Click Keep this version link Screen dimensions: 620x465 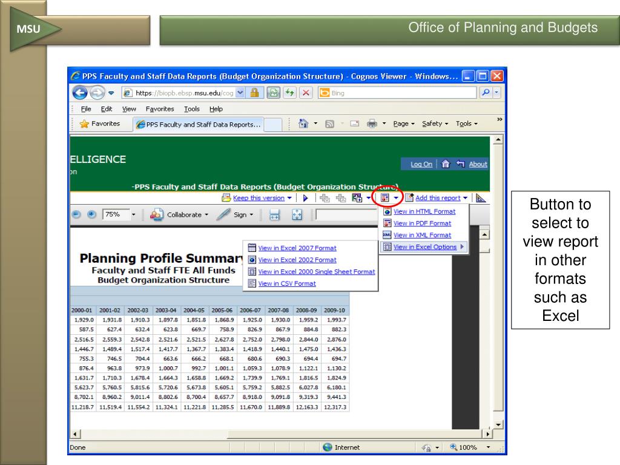(259, 198)
